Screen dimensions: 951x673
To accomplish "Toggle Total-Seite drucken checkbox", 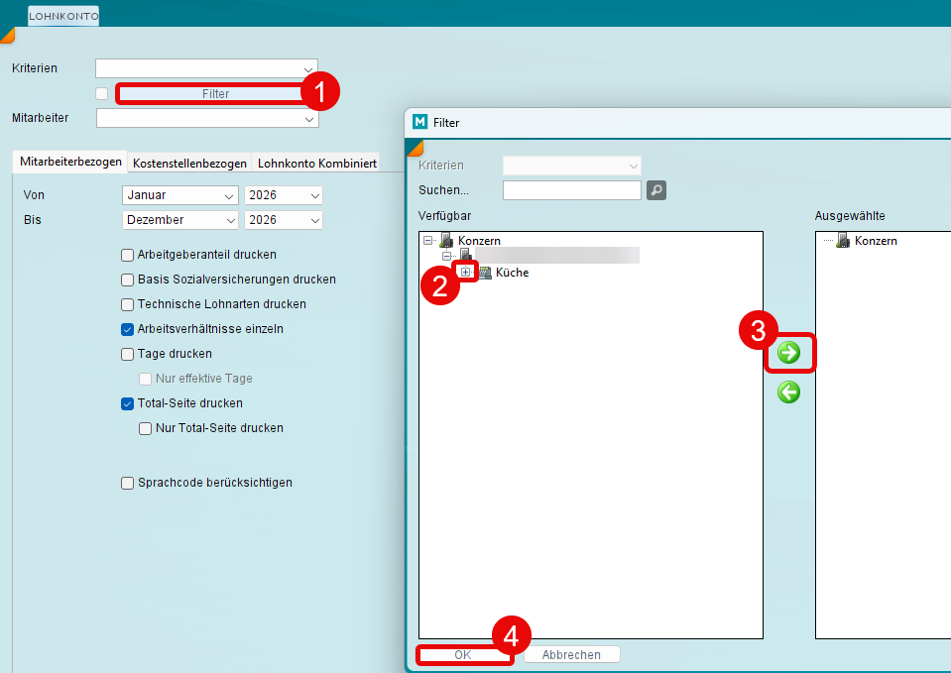I will 127,403.
